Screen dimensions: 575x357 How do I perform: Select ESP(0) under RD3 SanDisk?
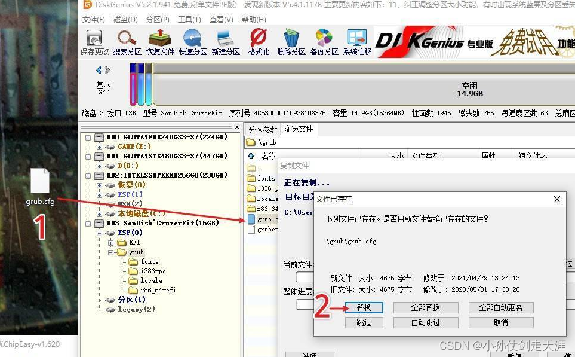pos(130,233)
